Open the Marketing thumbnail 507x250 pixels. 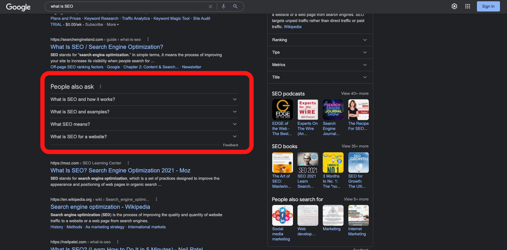pyautogui.click(x=333, y=215)
